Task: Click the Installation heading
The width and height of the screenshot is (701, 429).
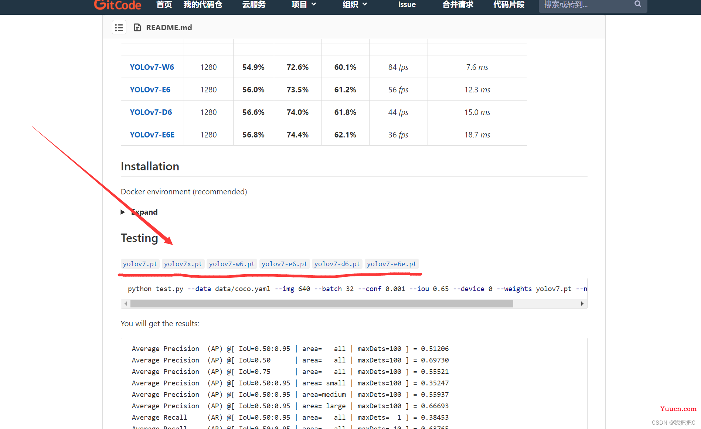Action: click(150, 167)
